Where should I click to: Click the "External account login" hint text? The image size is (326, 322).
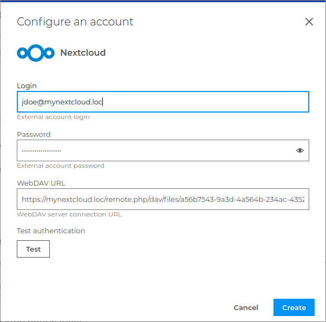click(53, 117)
